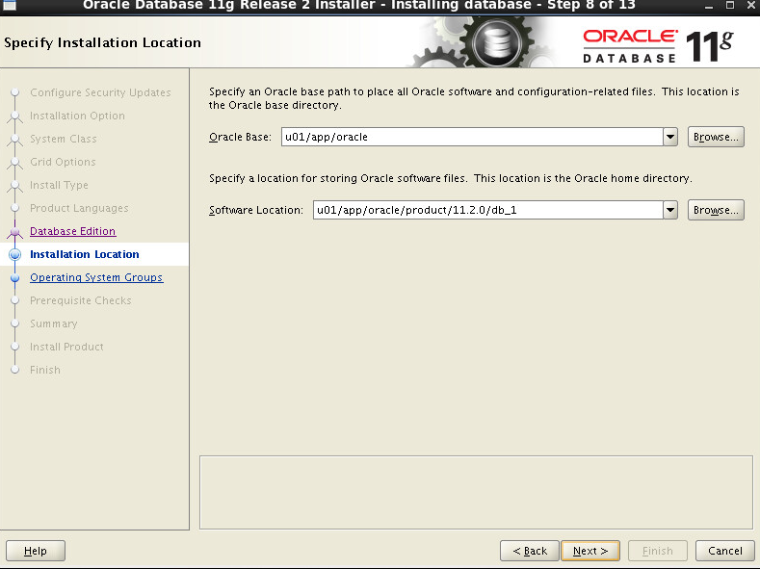Go Back to the previous step
Viewport: 760px width, 569px height.
tap(529, 551)
